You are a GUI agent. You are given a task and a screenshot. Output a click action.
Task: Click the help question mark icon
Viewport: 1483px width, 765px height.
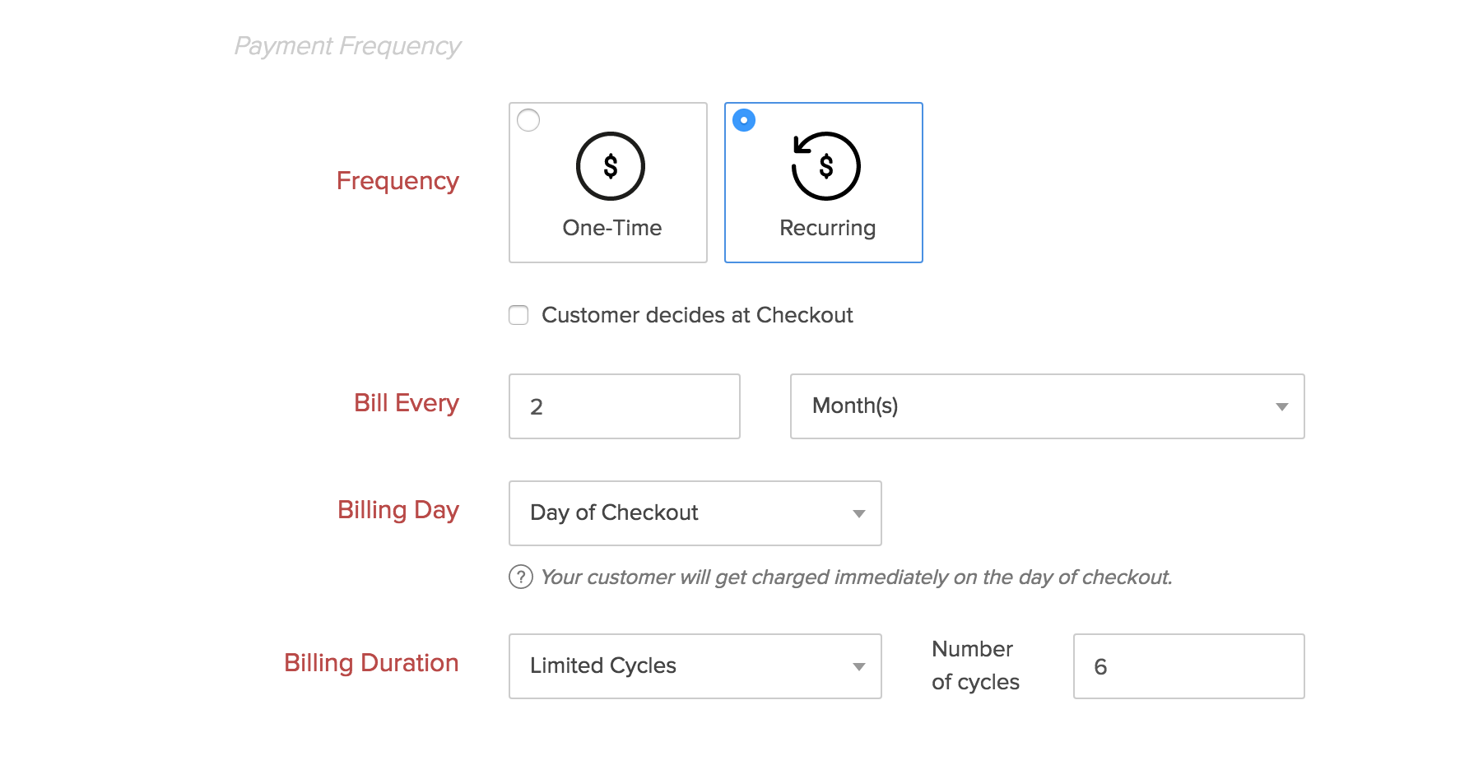[x=519, y=577]
